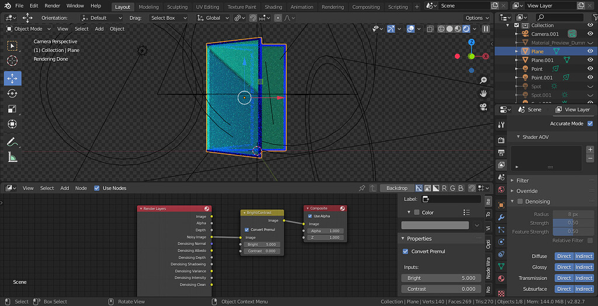Pause the viewport render preview
598x306 pixels.
(486, 29)
